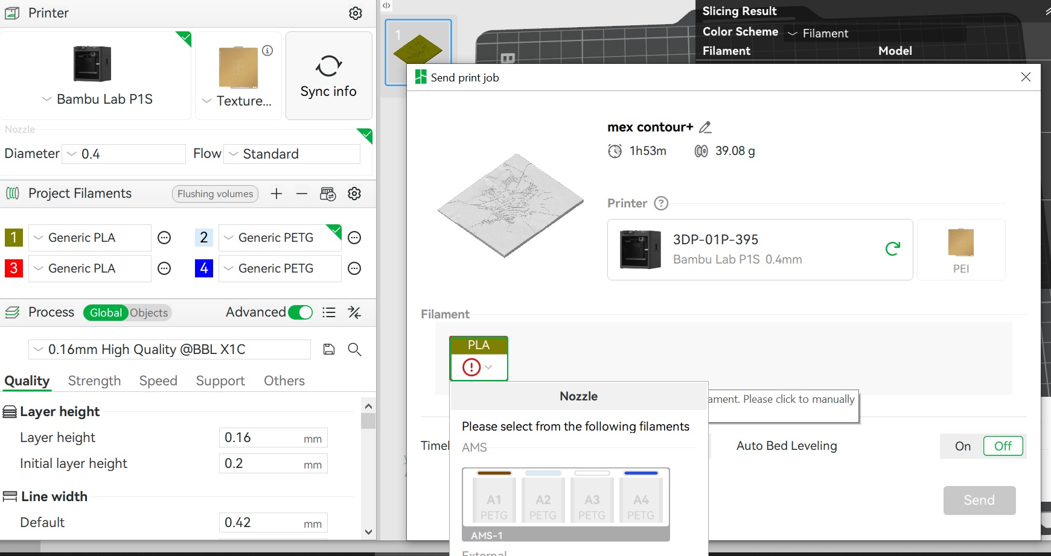Open nozzle Diameter 0.4 dropdown
This screenshot has height=556, width=1051.
tap(124, 154)
